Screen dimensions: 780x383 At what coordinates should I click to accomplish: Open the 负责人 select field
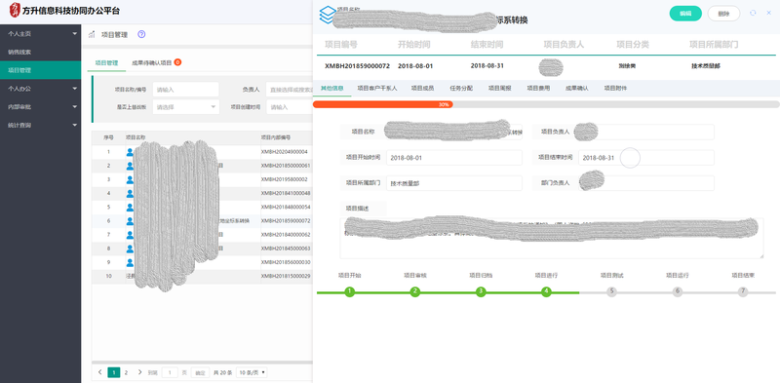tap(290, 90)
